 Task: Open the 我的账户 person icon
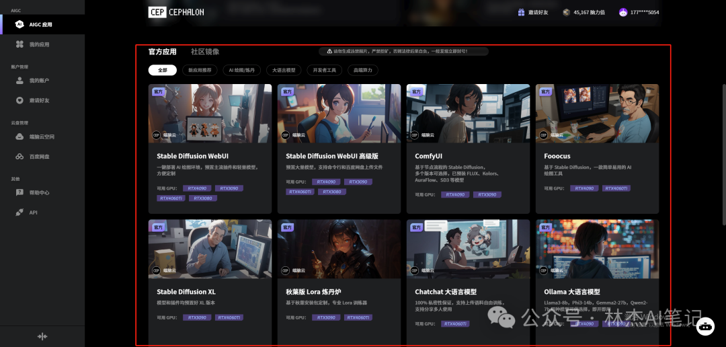click(x=19, y=81)
